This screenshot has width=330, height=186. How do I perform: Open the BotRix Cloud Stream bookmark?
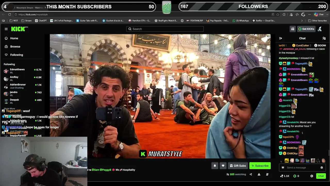coord(263,21)
